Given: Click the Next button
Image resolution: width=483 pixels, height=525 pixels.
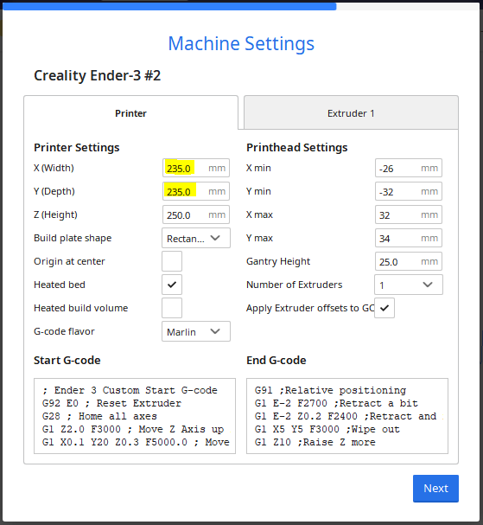Looking at the screenshot, I should coord(435,489).
